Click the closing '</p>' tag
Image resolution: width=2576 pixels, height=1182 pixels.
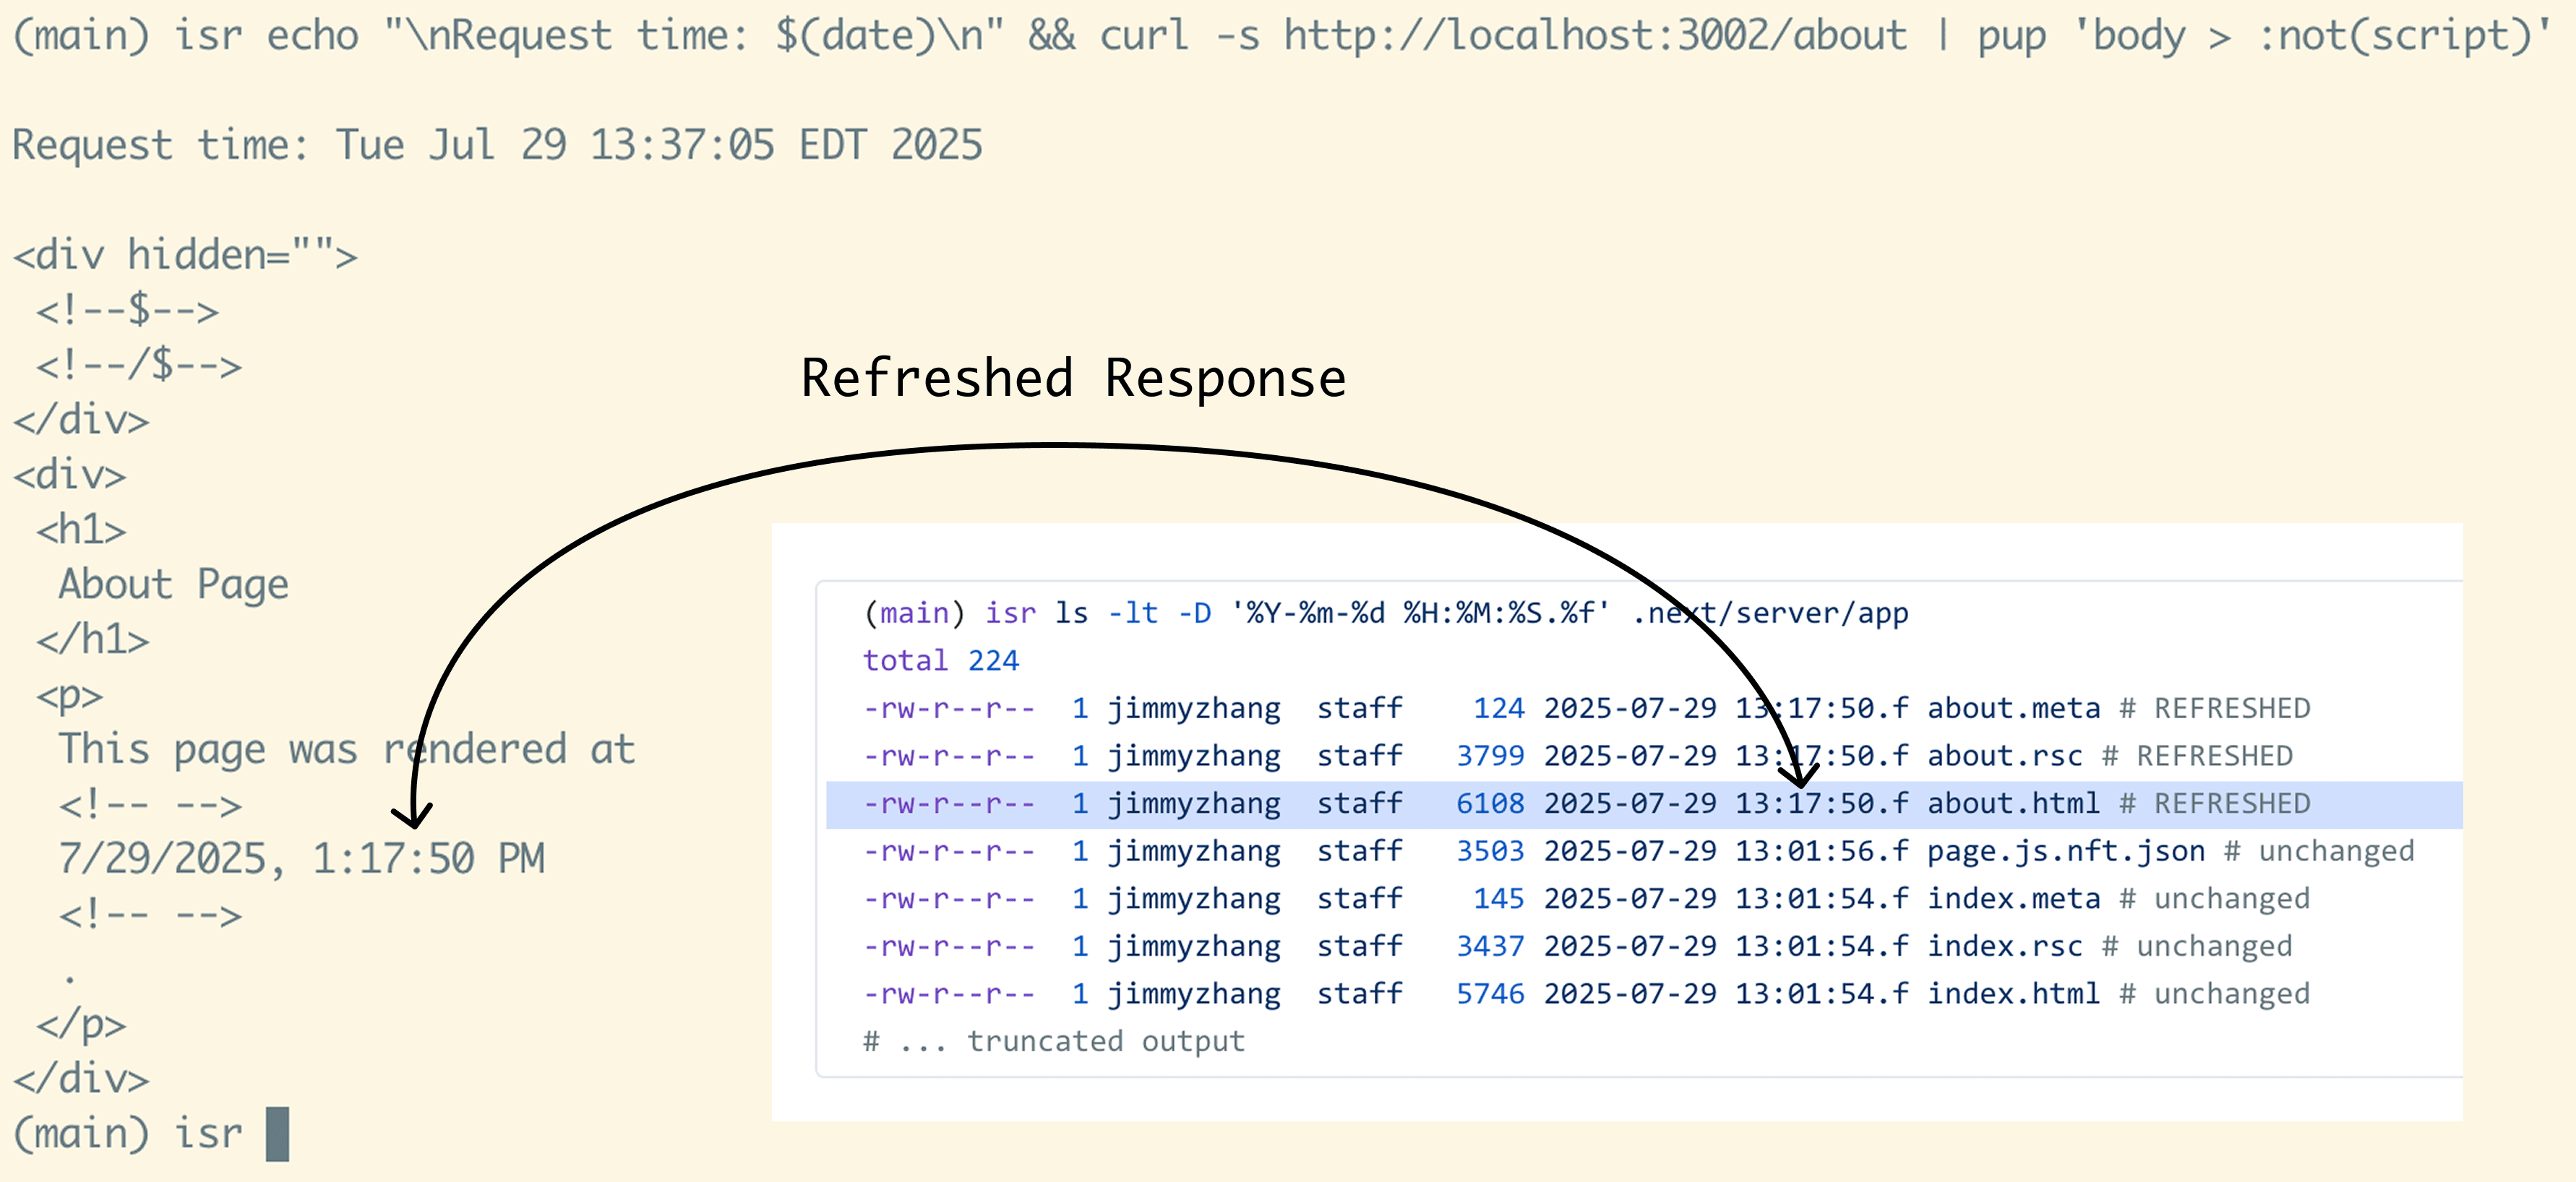point(81,1025)
